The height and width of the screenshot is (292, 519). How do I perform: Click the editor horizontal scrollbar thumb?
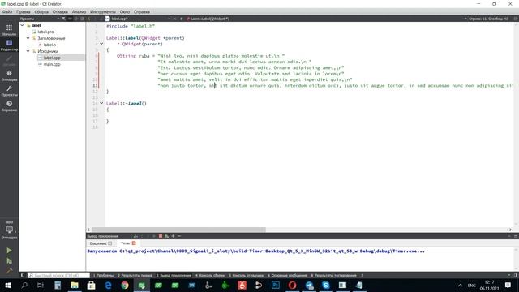pyautogui.click(x=178, y=230)
